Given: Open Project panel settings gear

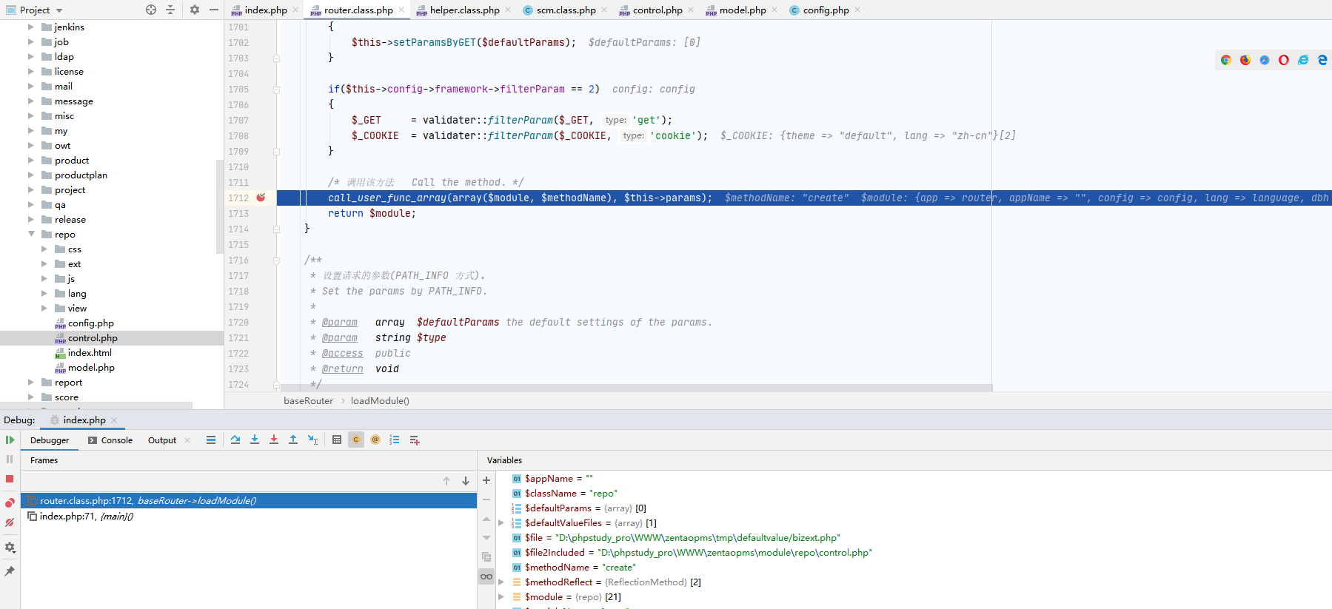Looking at the screenshot, I should coord(195,10).
